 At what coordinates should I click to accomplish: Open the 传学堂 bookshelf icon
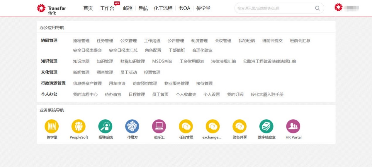pos(52,127)
